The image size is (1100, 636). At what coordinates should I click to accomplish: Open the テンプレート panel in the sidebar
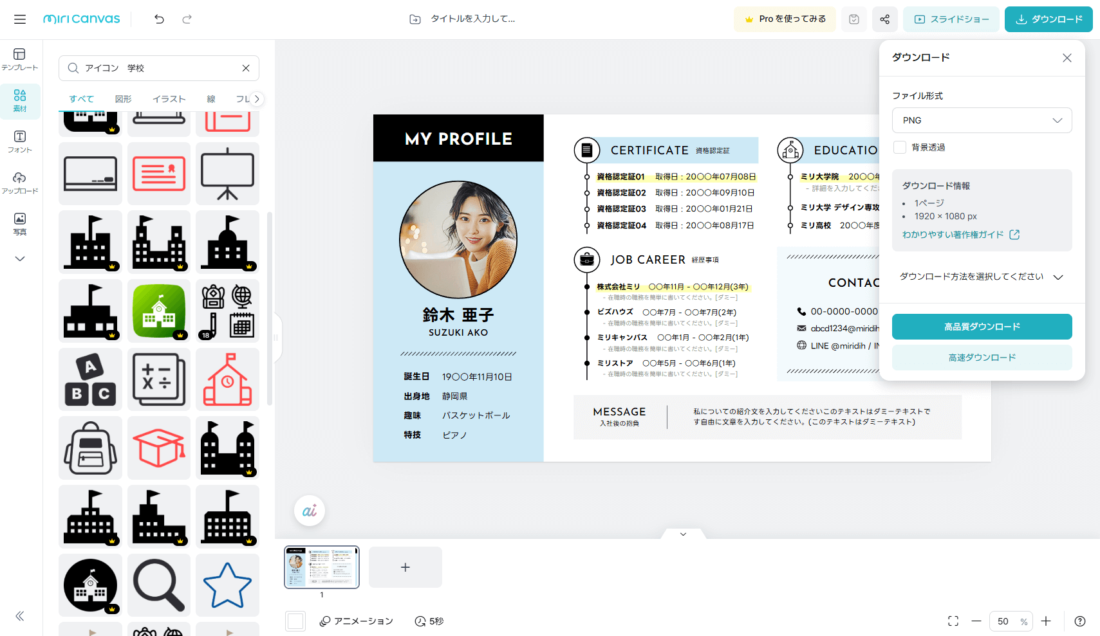point(20,59)
